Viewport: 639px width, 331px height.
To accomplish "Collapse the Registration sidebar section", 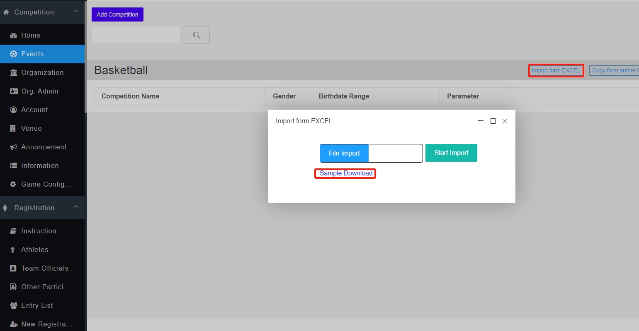I will pos(75,207).
